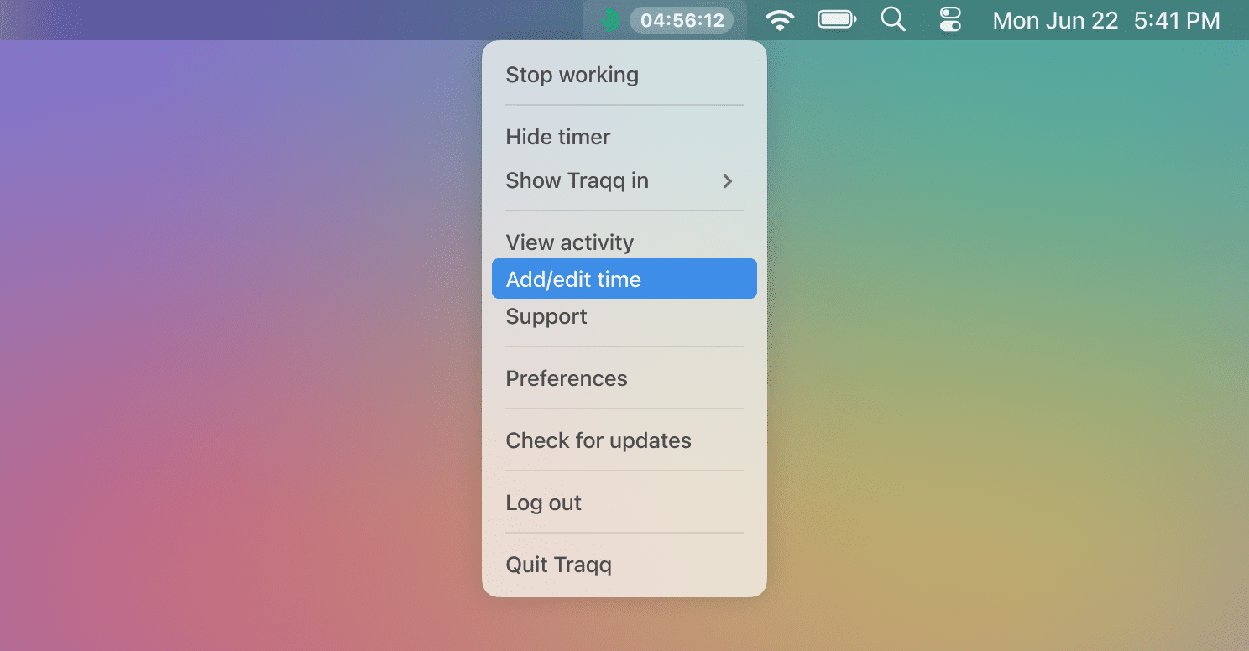Expand the Show Traqq in submenu arrow
Viewport: 1249px width, 651px height.
(x=728, y=181)
